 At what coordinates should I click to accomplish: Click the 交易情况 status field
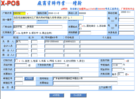(15, 33)
